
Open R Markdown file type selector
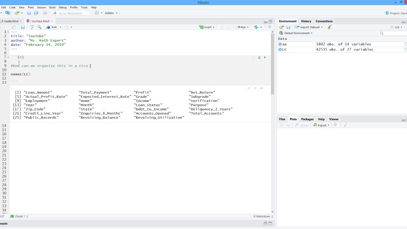coord(263,216)
